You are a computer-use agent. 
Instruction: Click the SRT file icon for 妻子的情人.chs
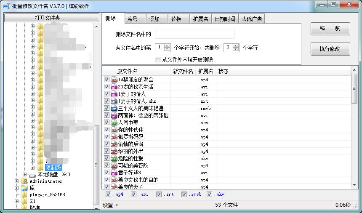coord(114,101)
